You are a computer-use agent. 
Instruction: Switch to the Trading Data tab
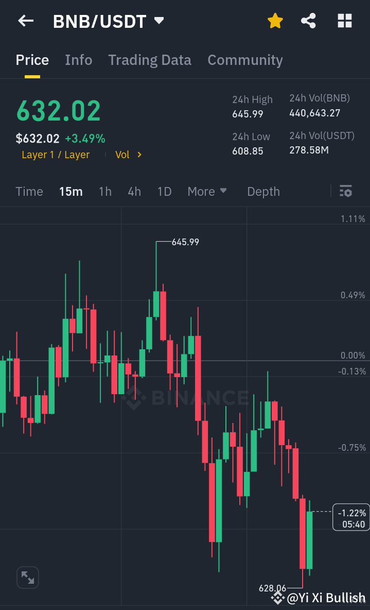(149, 60)
